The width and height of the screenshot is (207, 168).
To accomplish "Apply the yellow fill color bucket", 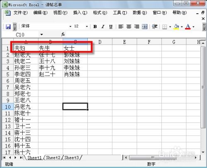I will coord(176,26).
